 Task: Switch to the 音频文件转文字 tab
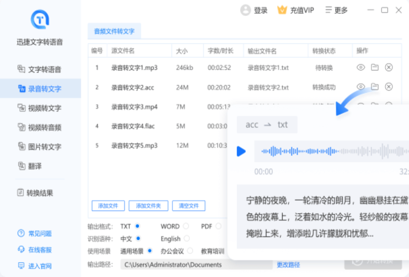(x=114, y=31)
